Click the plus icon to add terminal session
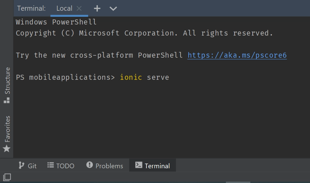This screenshot has width=310, height=183. tap(97, 8)
